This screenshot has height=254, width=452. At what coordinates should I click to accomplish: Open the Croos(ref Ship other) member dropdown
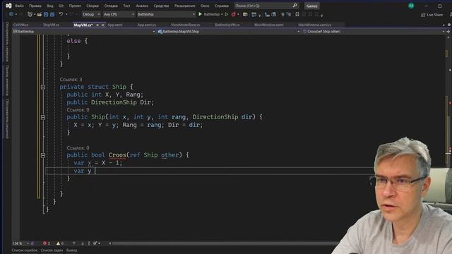pos(374,31)
